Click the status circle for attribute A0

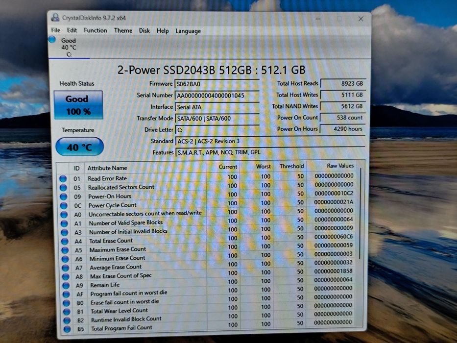tap(64, 215)
